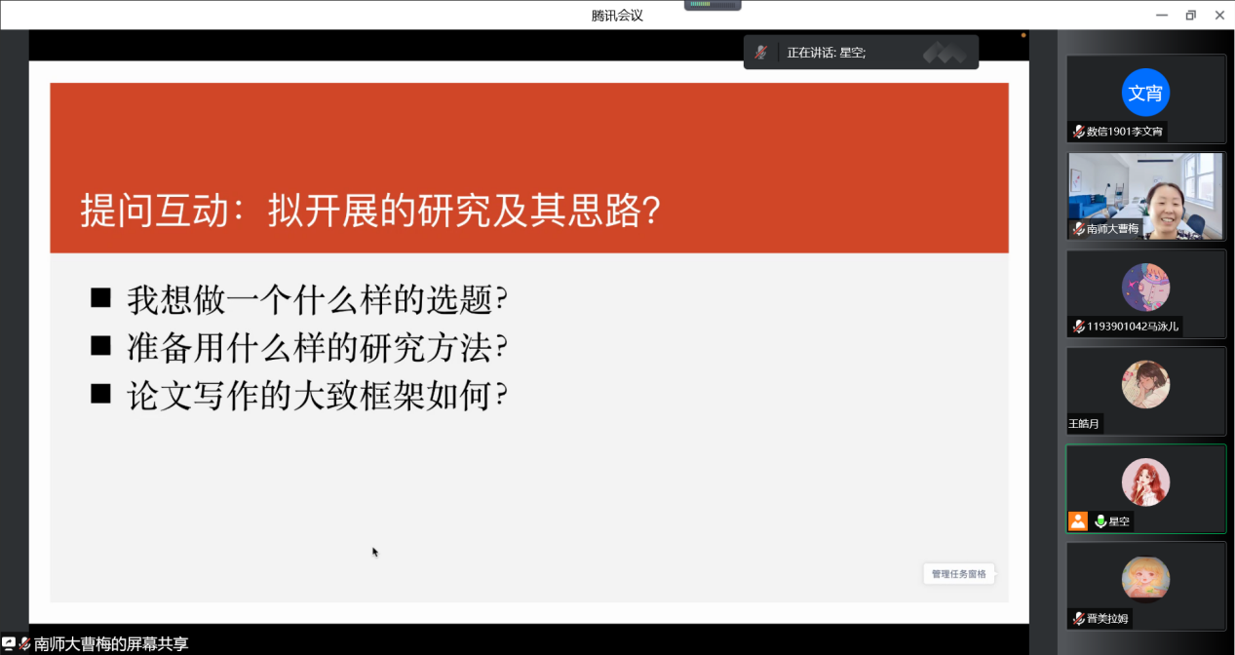Click muted mic icon next to 1193901042马泳儿
The height and width of the screenshot is (655, 1235).
[x=1078, y=327]
